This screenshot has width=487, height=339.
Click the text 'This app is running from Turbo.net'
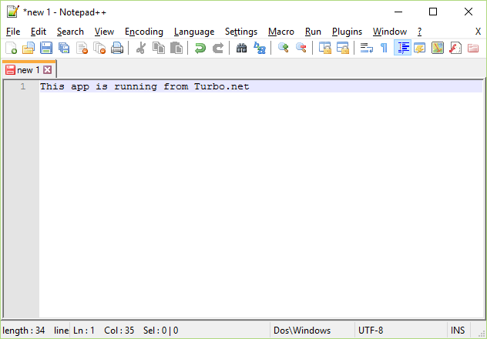click(144, 86)
